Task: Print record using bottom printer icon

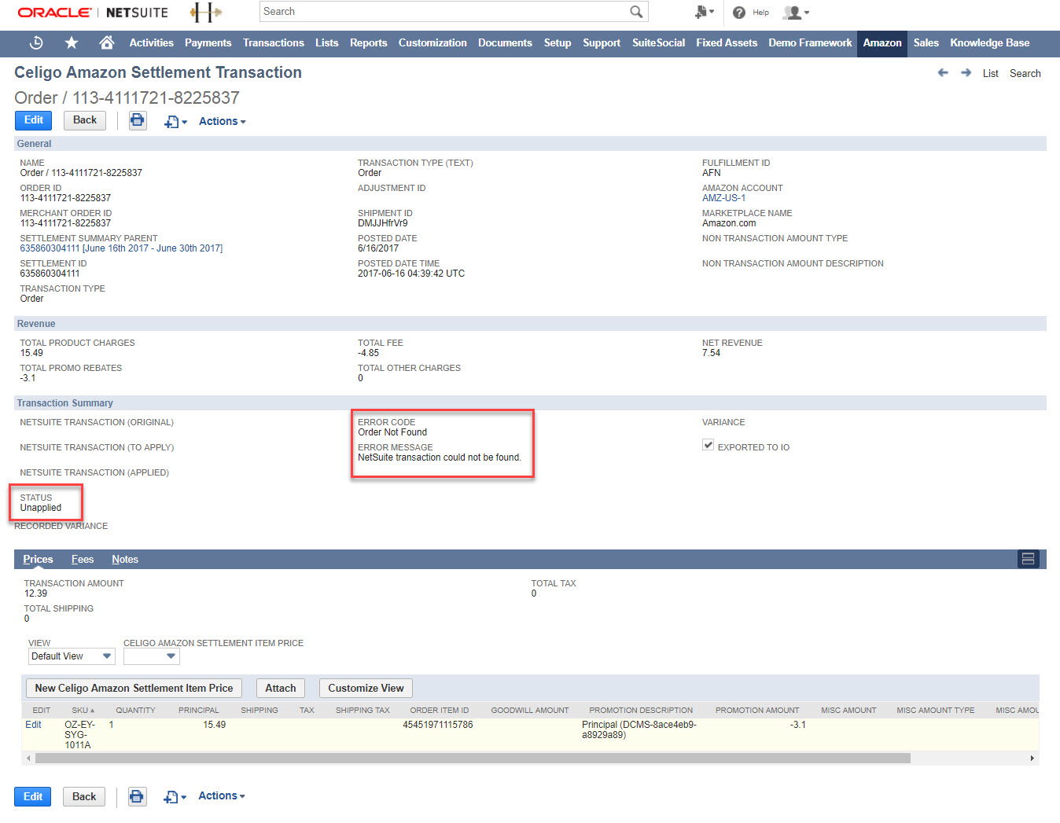Action: click(x=137, y=796)
